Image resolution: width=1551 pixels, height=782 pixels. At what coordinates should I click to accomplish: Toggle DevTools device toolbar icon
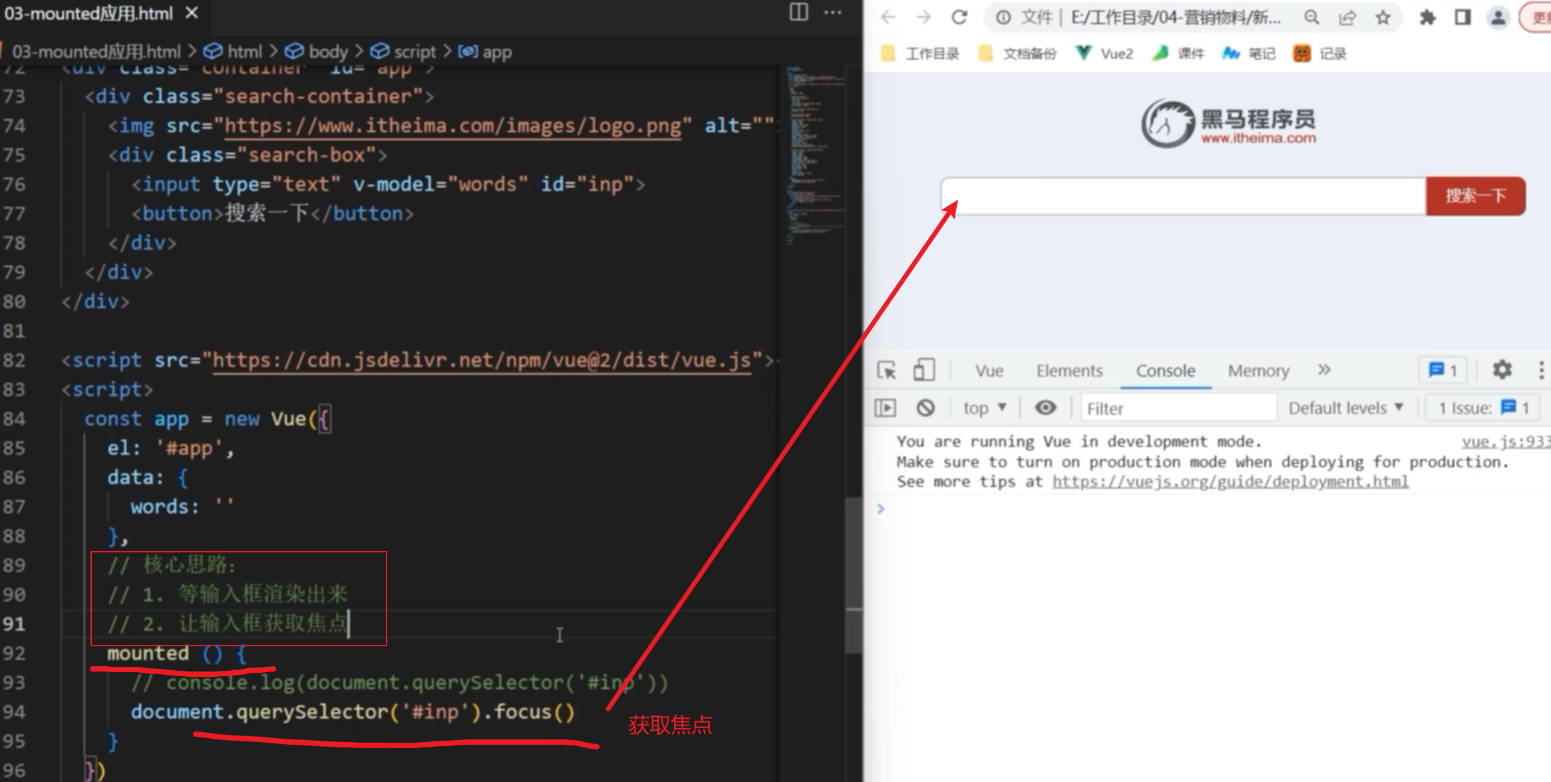[924, 370]
